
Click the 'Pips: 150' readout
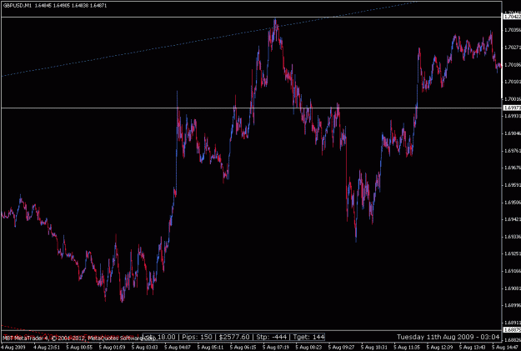coord(197,337)
